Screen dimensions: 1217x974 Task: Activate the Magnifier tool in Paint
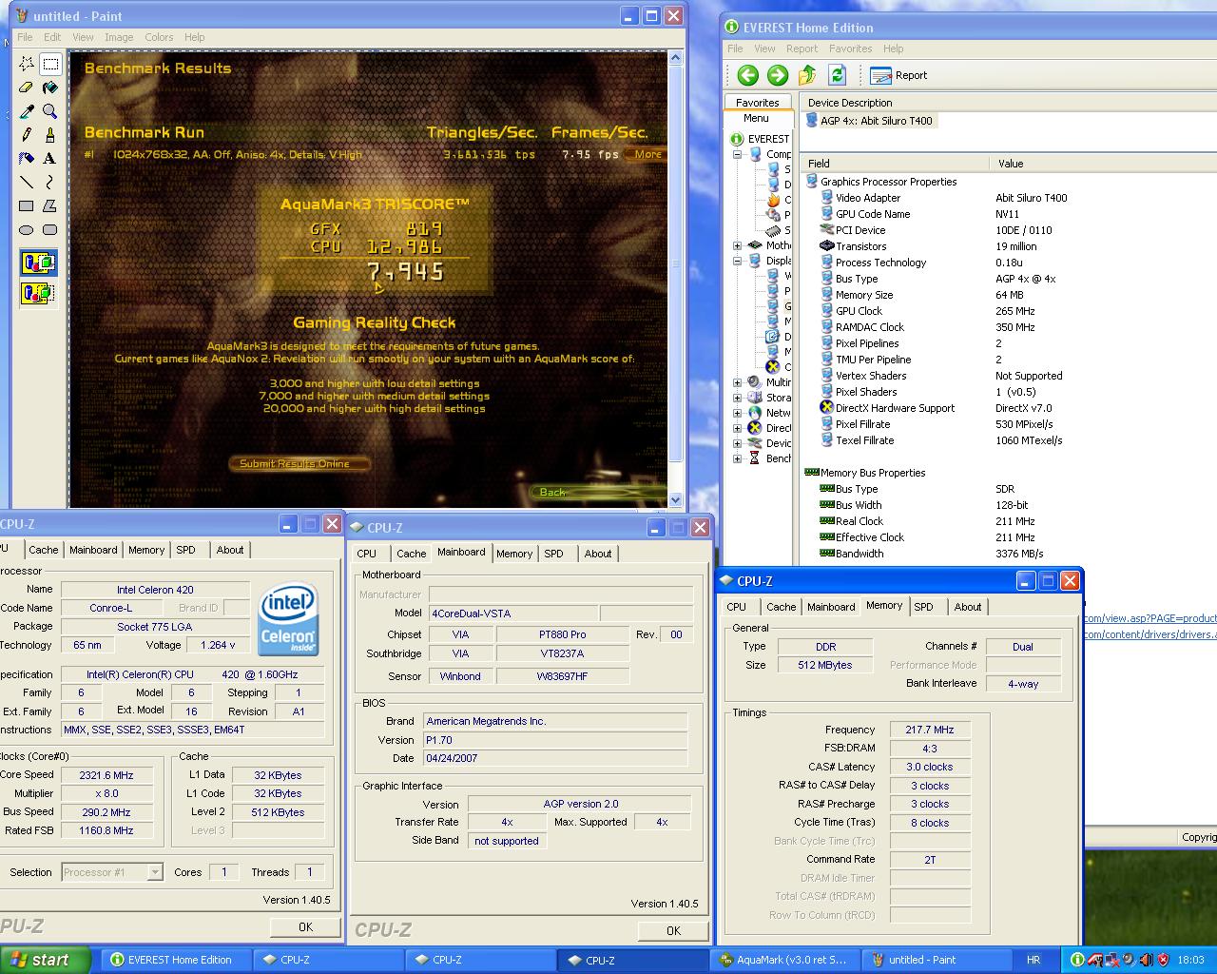50,111
